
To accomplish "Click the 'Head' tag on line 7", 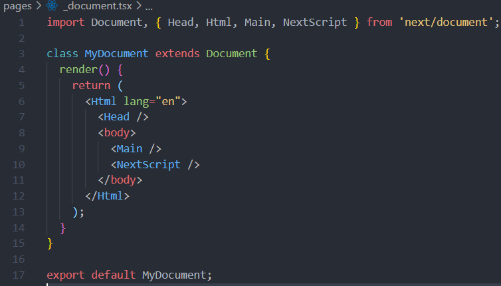I will coord(117,117).
